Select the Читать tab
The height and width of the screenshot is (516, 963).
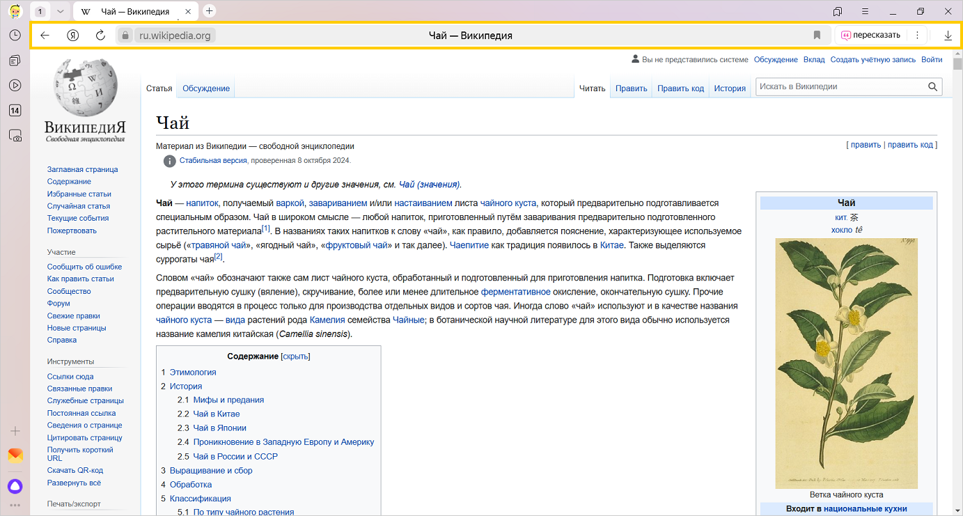coord(593,88)
